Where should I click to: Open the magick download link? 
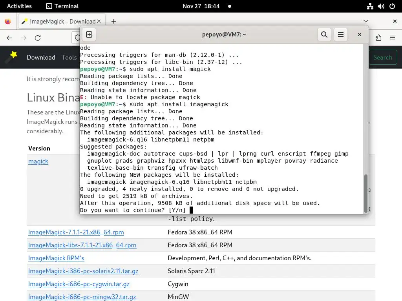pos(38,161)
